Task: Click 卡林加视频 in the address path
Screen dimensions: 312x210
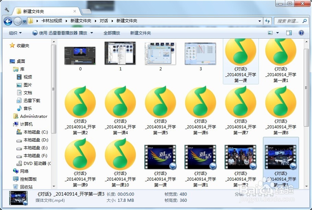Action: [x=52, y=21]
